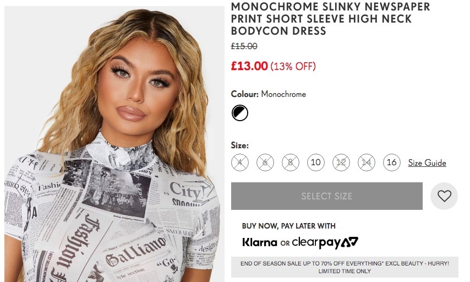Click the 13% OFF discount text
The image size is (470, 282).
tap(293, 66)
